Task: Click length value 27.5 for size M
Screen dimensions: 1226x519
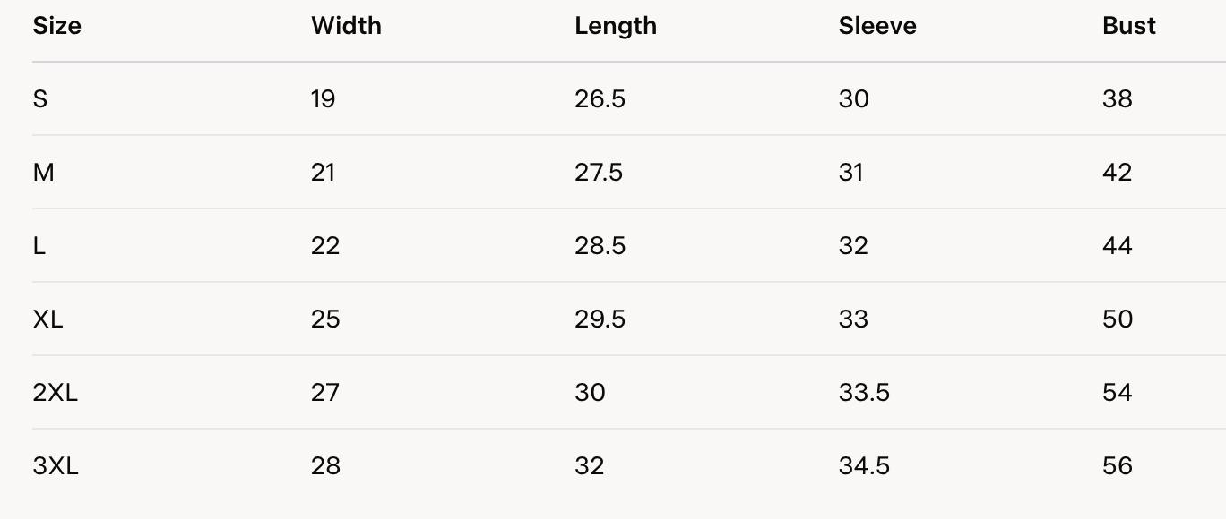Action: click(599, 173)
